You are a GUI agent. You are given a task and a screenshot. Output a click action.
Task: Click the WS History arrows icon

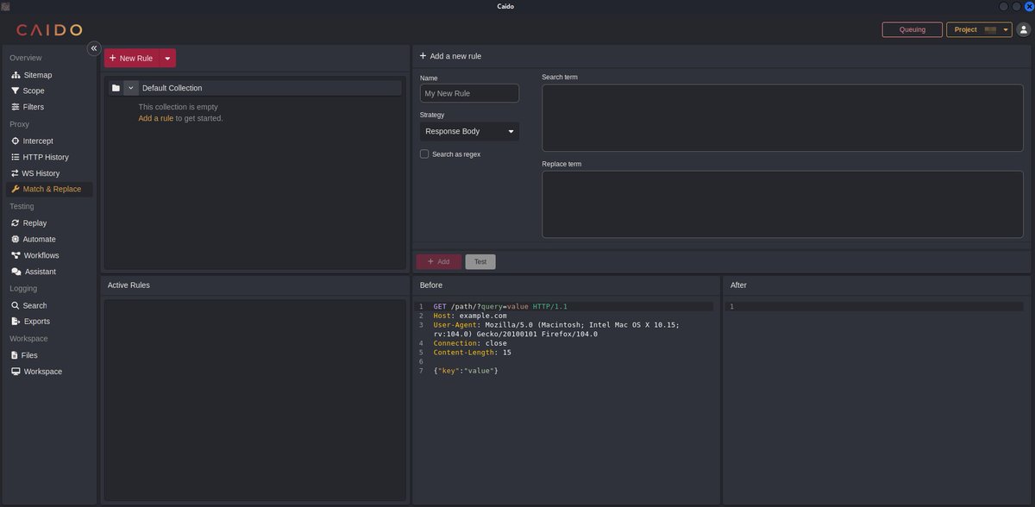(x=16, y=173)
